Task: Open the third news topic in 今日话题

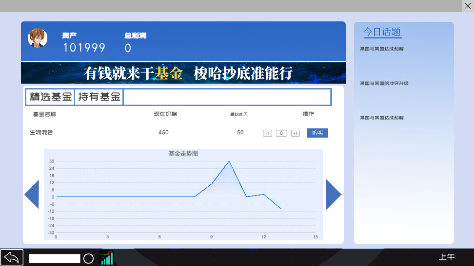Action: point(382,118)
